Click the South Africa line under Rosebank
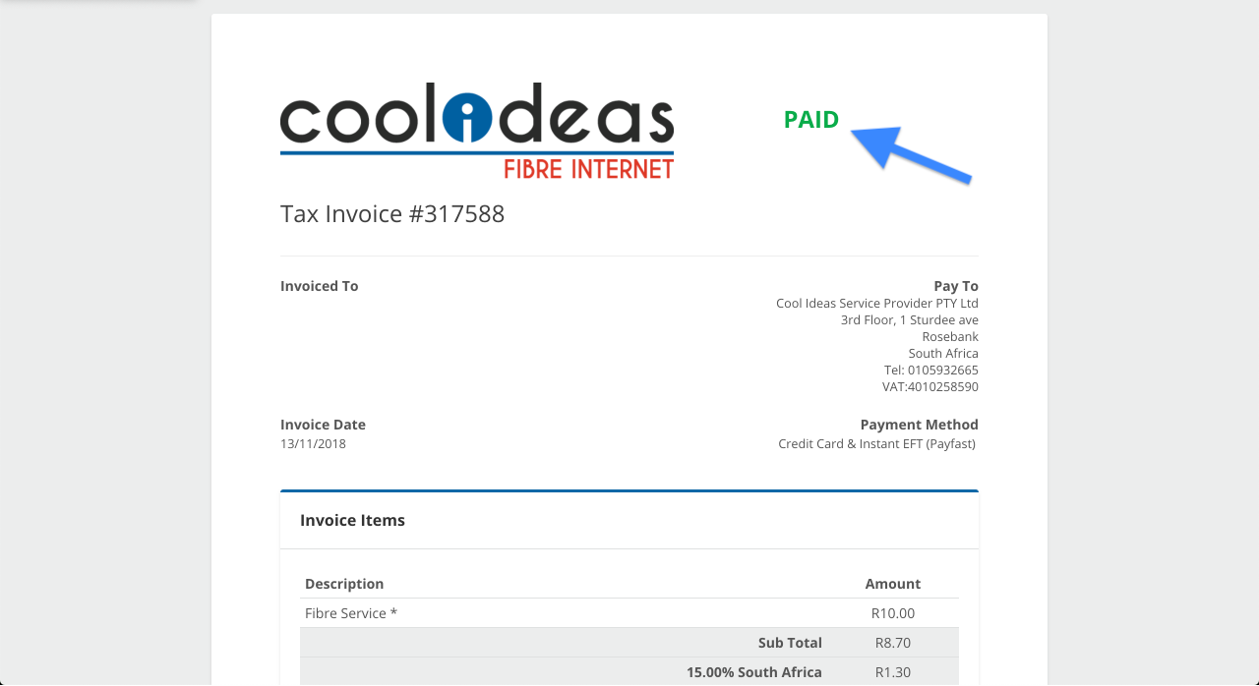 point(943,353)
